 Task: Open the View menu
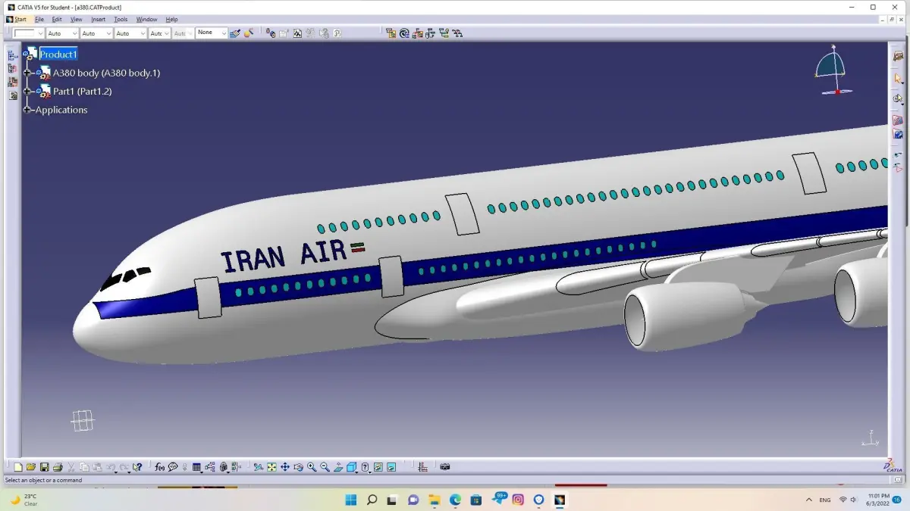[x=77, y=20]
